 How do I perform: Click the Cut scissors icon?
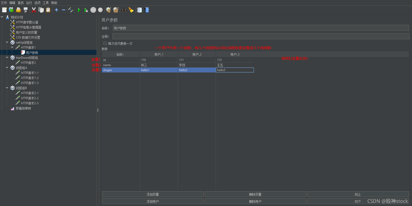click(x=34, y=10)
